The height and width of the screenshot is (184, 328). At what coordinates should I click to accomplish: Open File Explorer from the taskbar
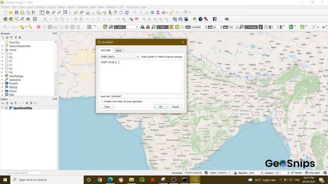132,179
